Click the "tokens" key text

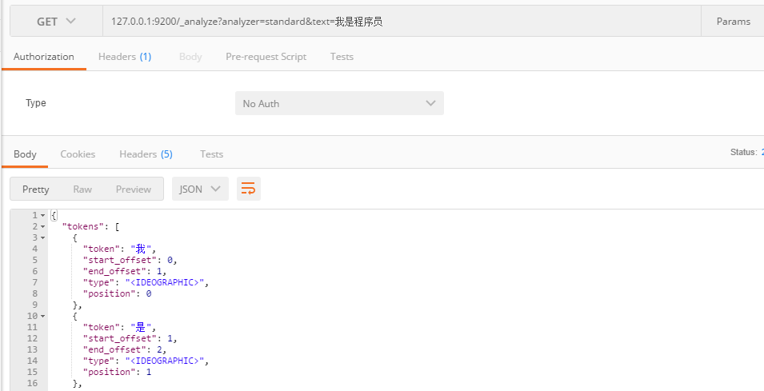(x=82, y=226)
